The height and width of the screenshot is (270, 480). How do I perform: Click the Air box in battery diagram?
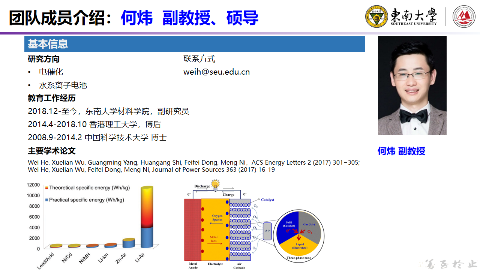pyautogui.click(x=267, y=231)
